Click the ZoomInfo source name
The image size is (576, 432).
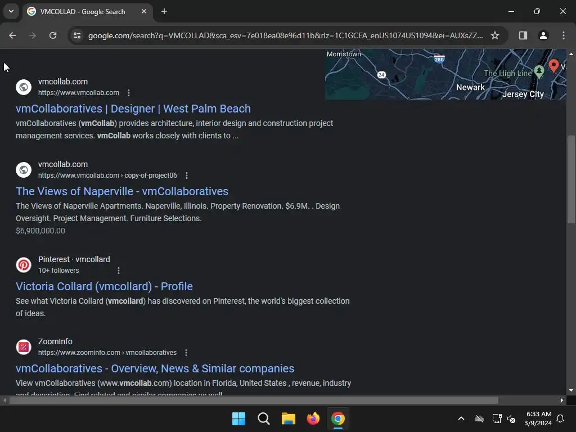click(x=55, y=341)
